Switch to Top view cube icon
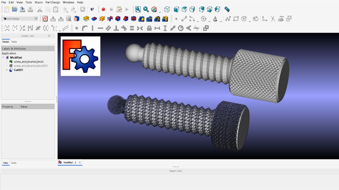The height and width of the screenshot is (190, 339). (184, 9)
